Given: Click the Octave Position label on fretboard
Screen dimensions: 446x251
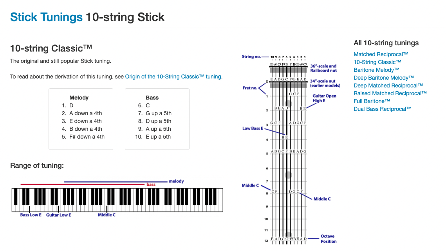Looking at the screenshot, I should (329, 239).
